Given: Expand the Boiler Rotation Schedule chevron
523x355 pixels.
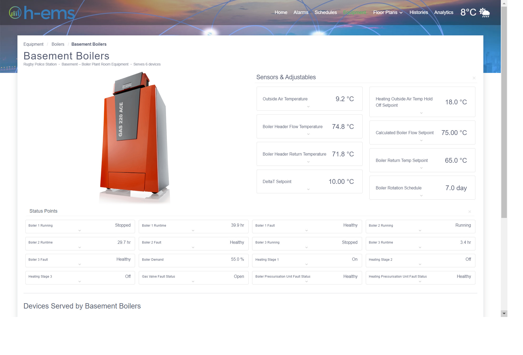Looking at the screenshot, I should click(421, 196).
